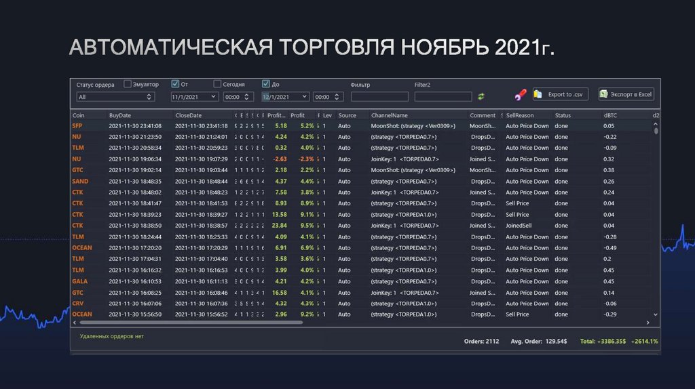
Task: Click the vertical scrollbar up arrow
Action: point(656,124)
